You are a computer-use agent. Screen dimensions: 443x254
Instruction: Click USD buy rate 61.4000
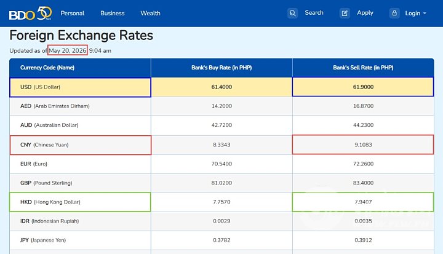click(x=221, y=87)
